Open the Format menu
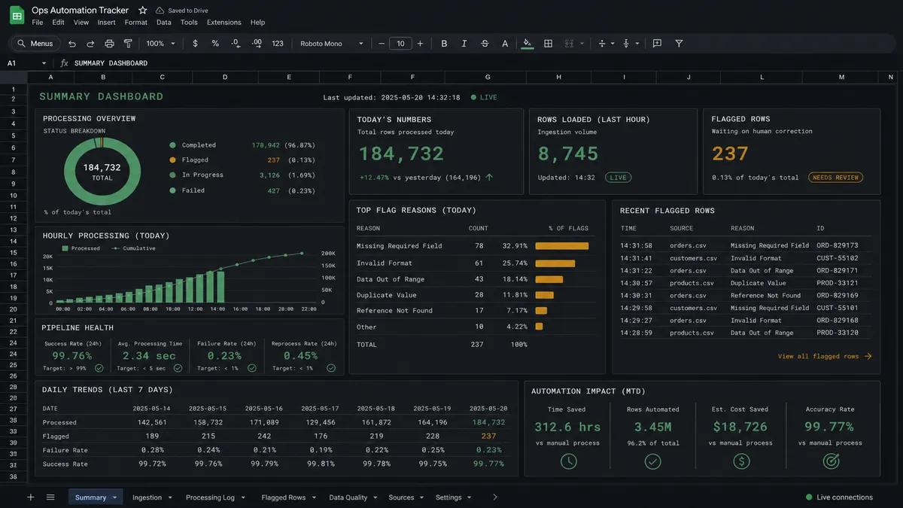This screenshot has height=508, width=903. click(x=136, y=23)
